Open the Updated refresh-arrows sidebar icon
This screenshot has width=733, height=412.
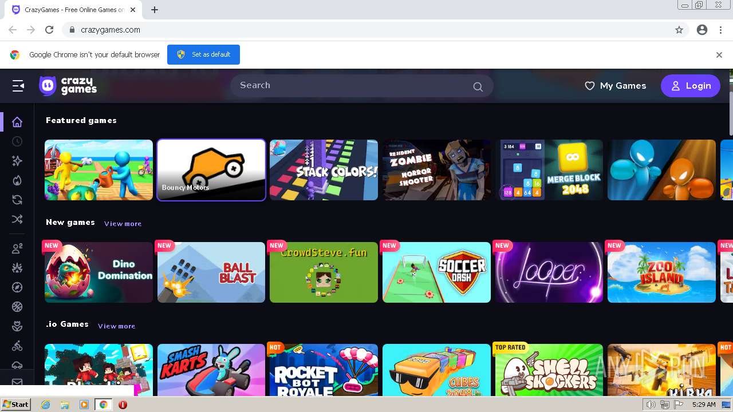17,200
